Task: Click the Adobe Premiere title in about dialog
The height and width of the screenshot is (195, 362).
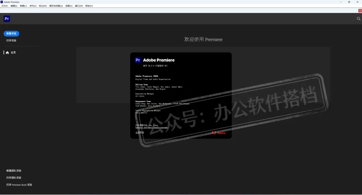Action: click(x=159, y=60)
